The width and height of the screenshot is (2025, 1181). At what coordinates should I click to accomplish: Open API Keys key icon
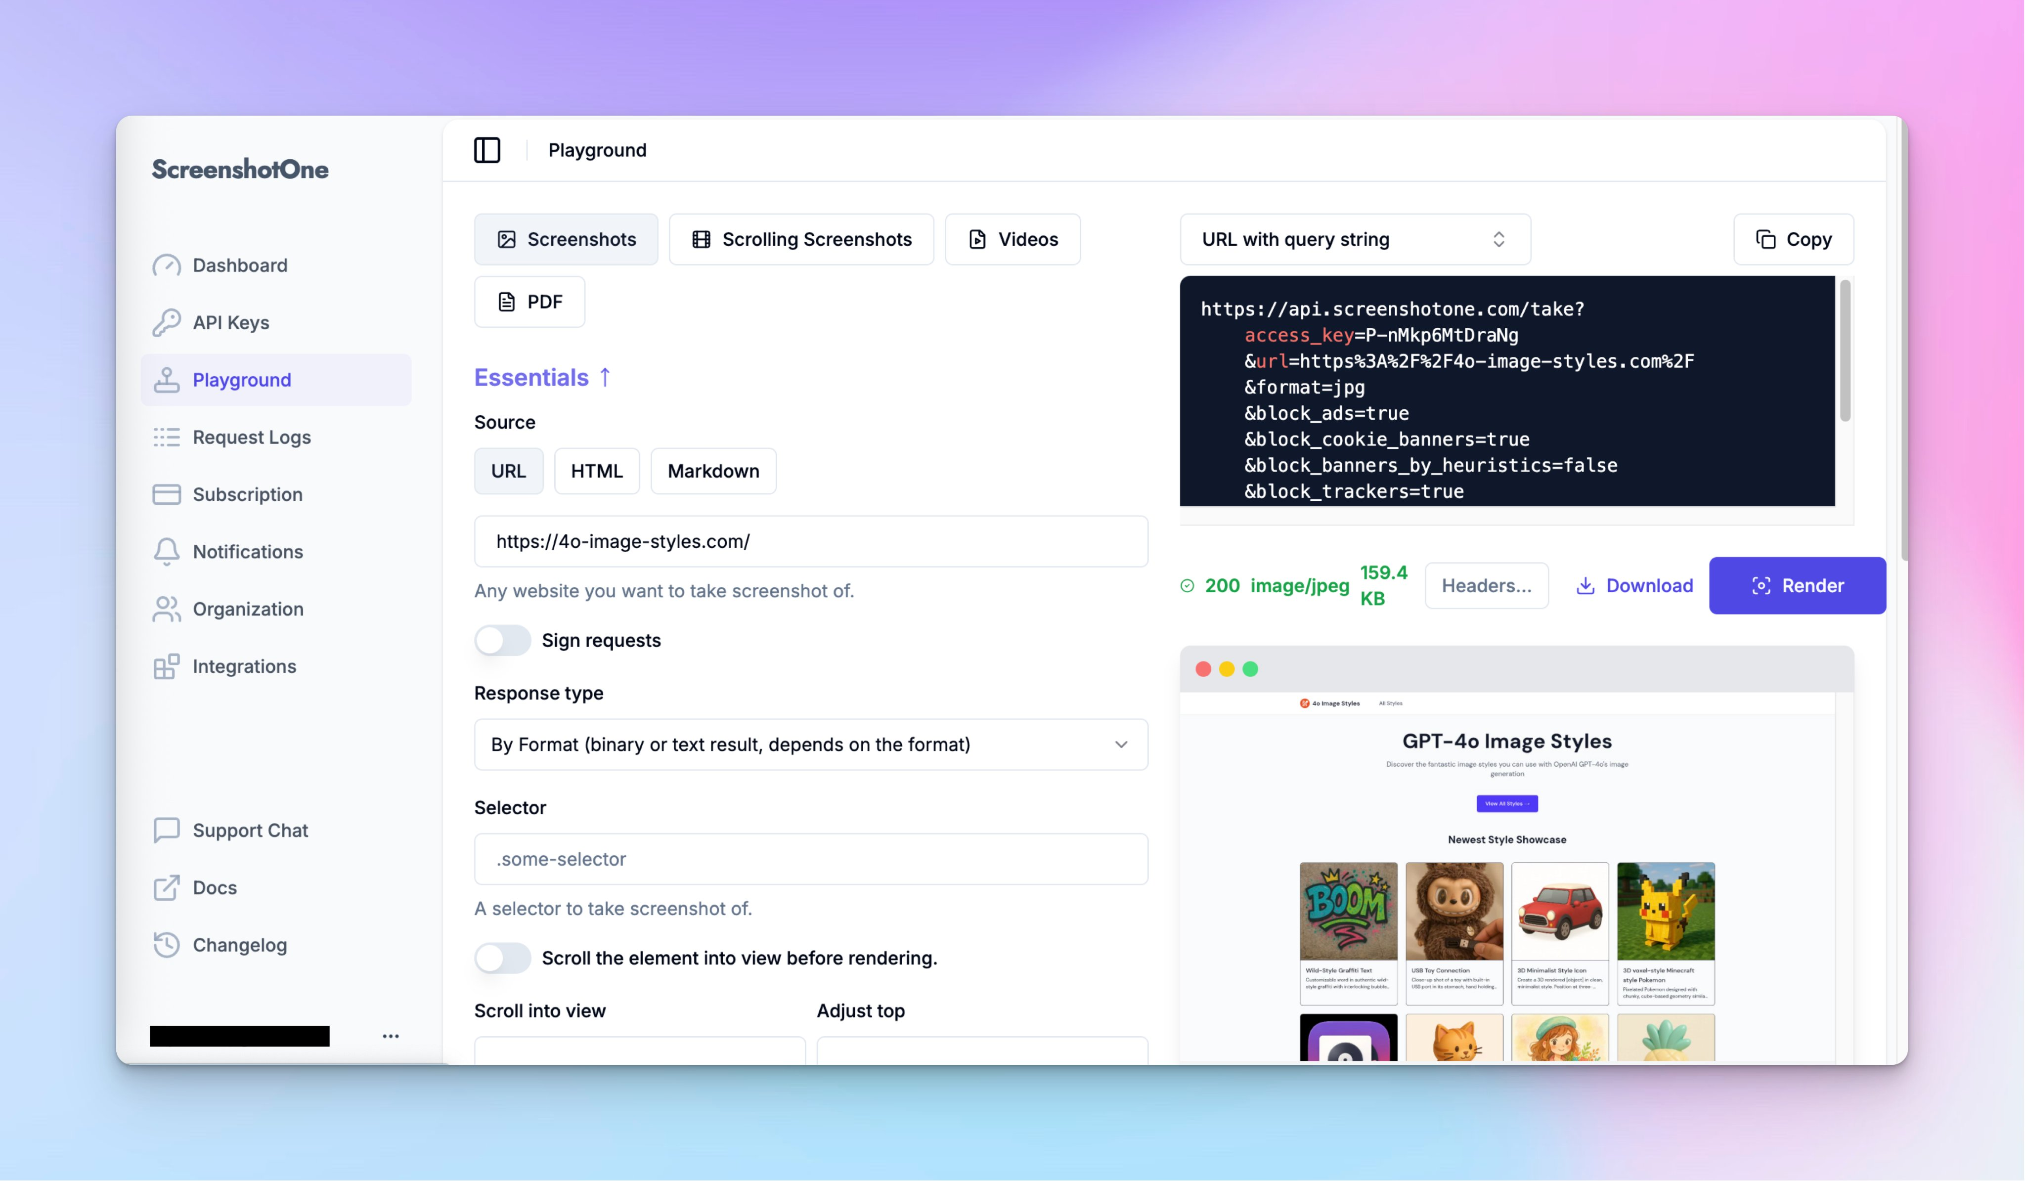(x=166, y=322)
